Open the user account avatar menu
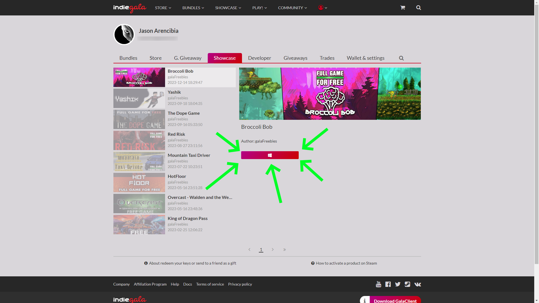Viewport: 539px width, 303px height. [323, 8]
